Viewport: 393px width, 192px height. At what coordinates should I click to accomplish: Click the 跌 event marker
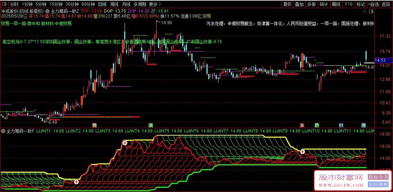[x=317, y=125]
